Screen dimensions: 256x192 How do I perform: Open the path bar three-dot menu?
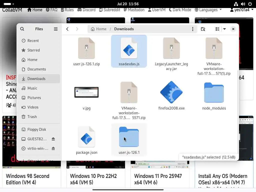click(193, 29)
